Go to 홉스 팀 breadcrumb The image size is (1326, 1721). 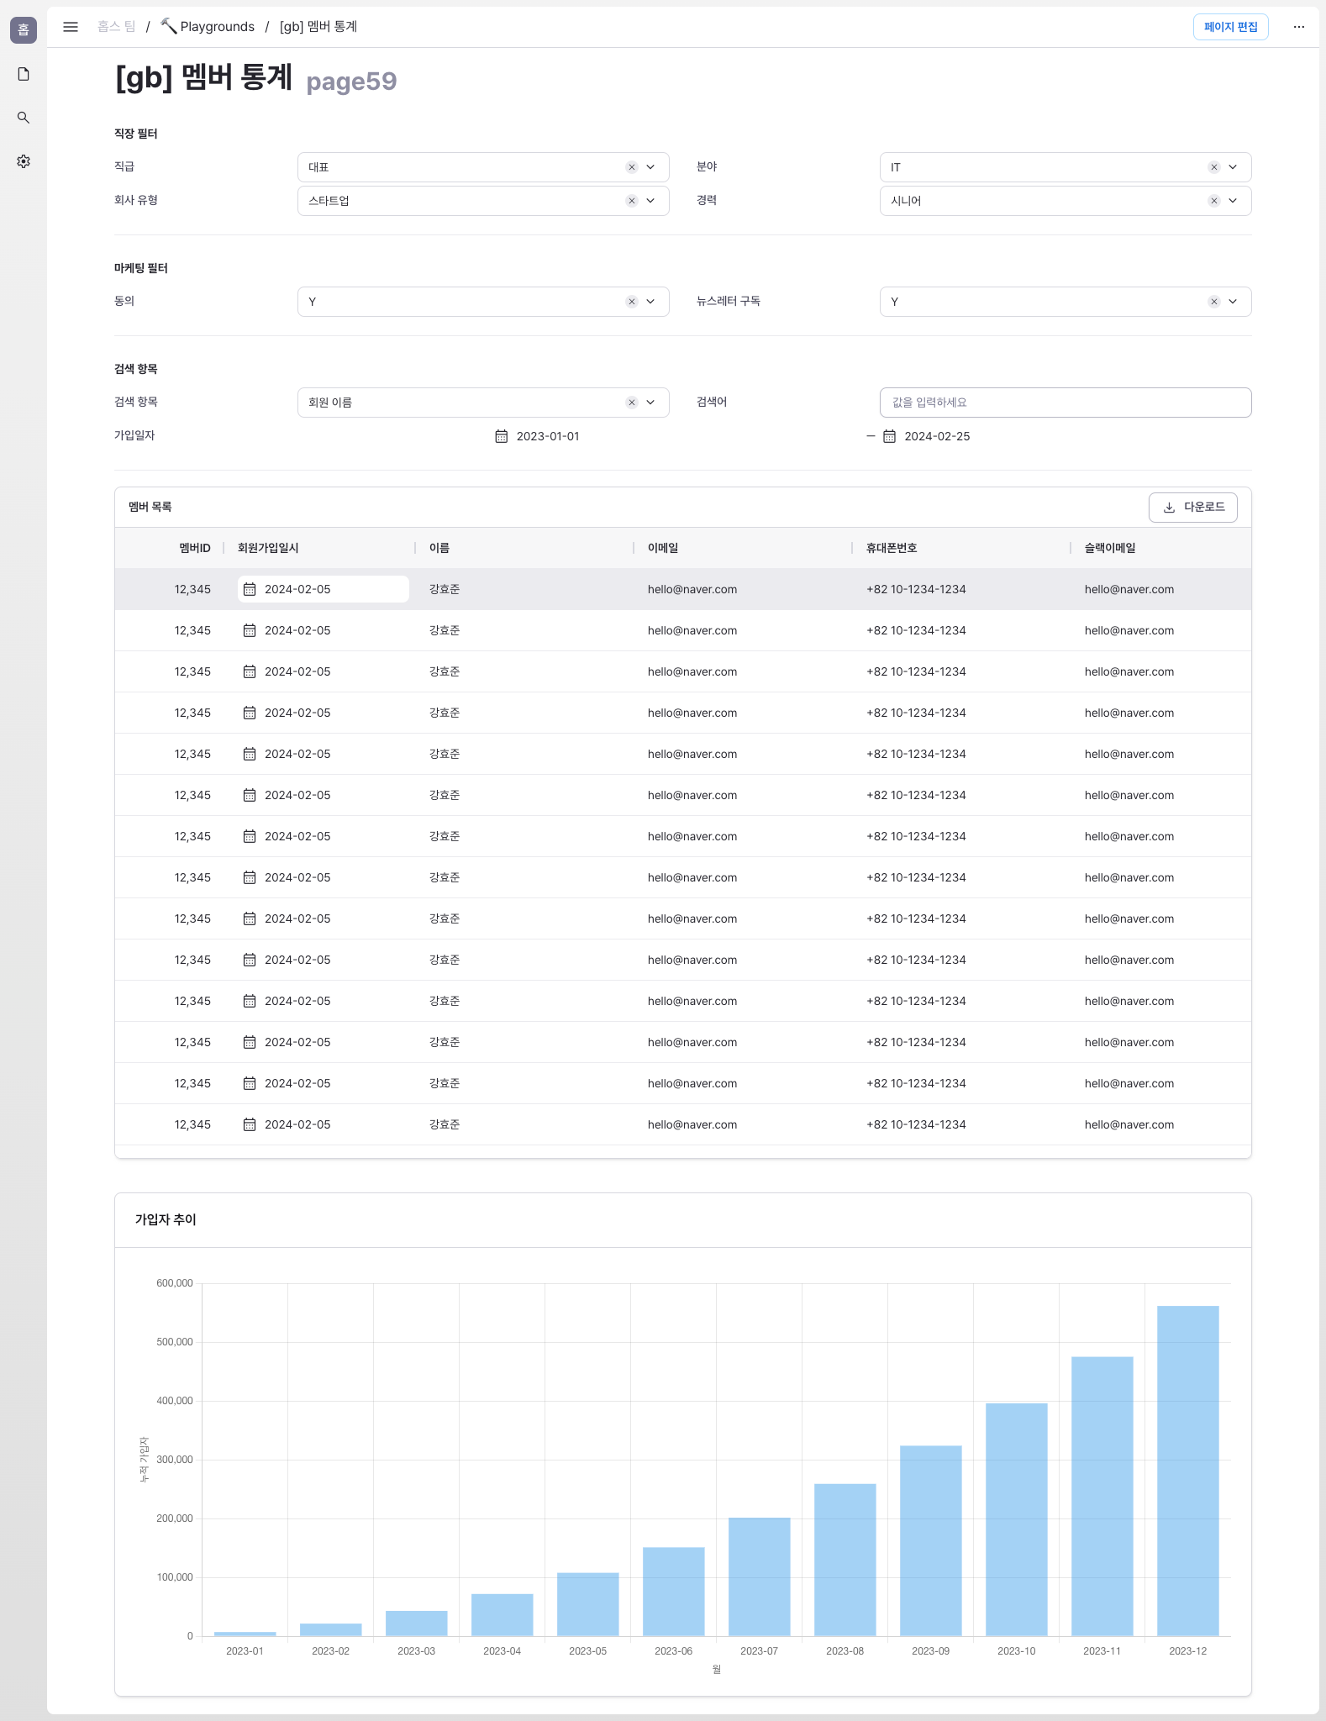[116, 27]
